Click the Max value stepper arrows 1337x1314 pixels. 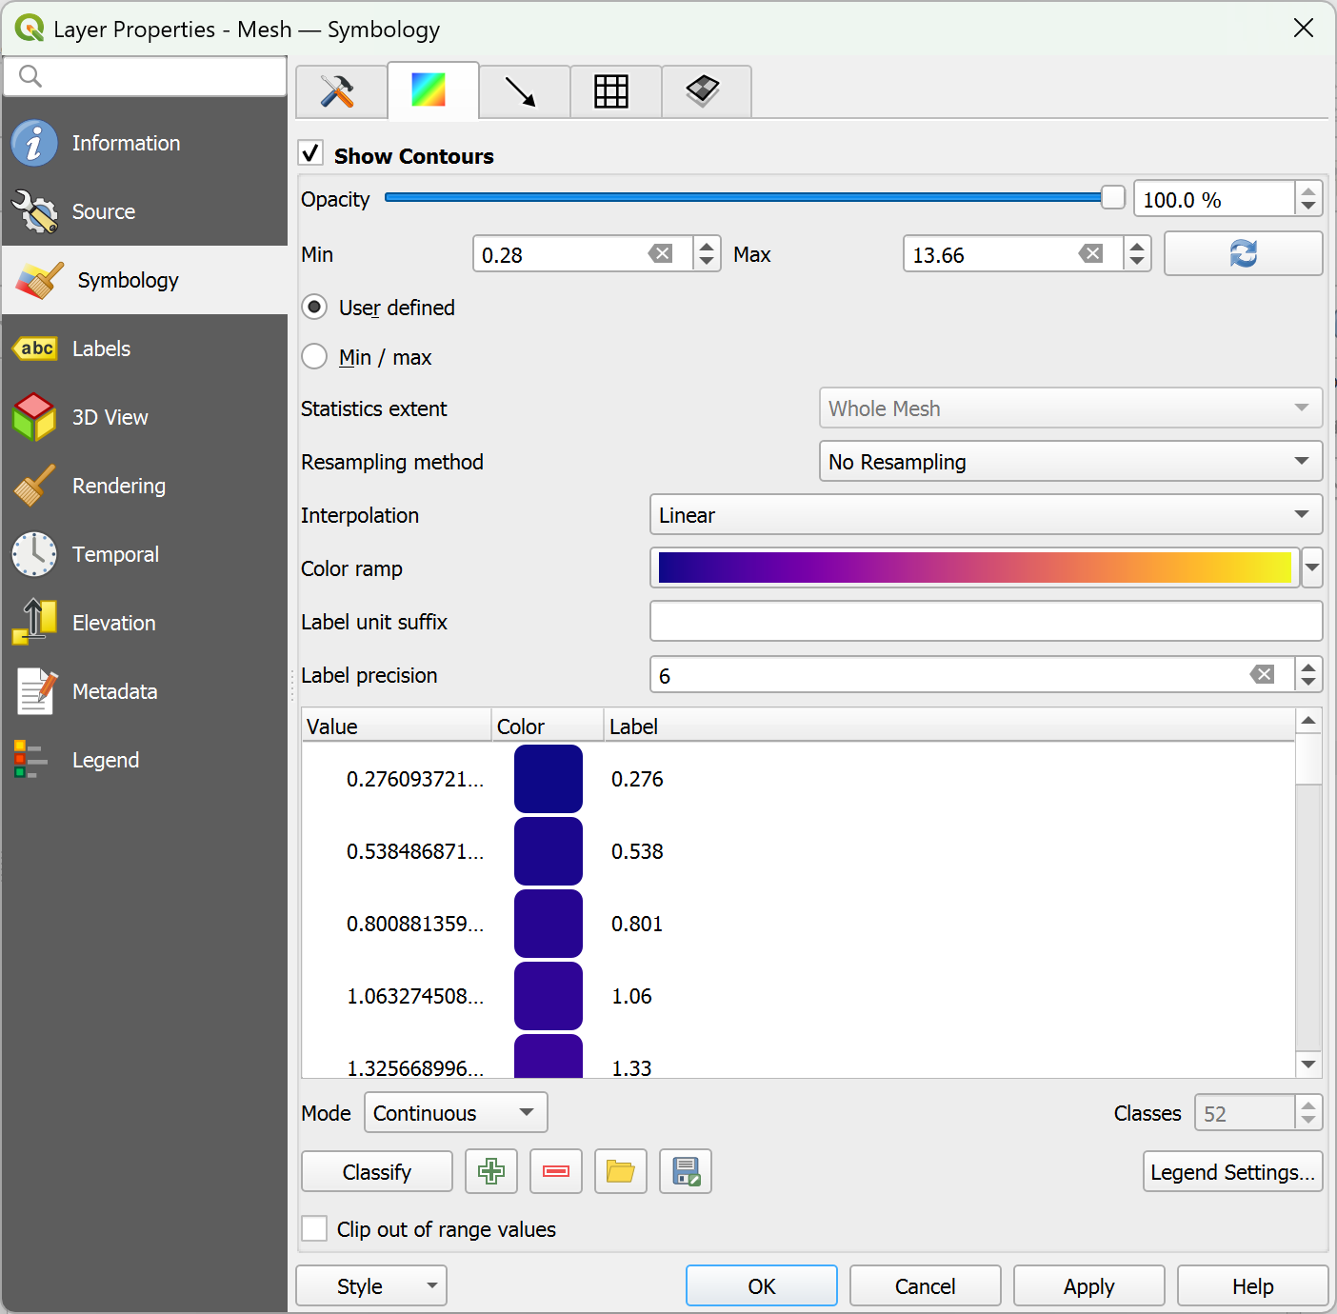click(x=1137, y=253)
